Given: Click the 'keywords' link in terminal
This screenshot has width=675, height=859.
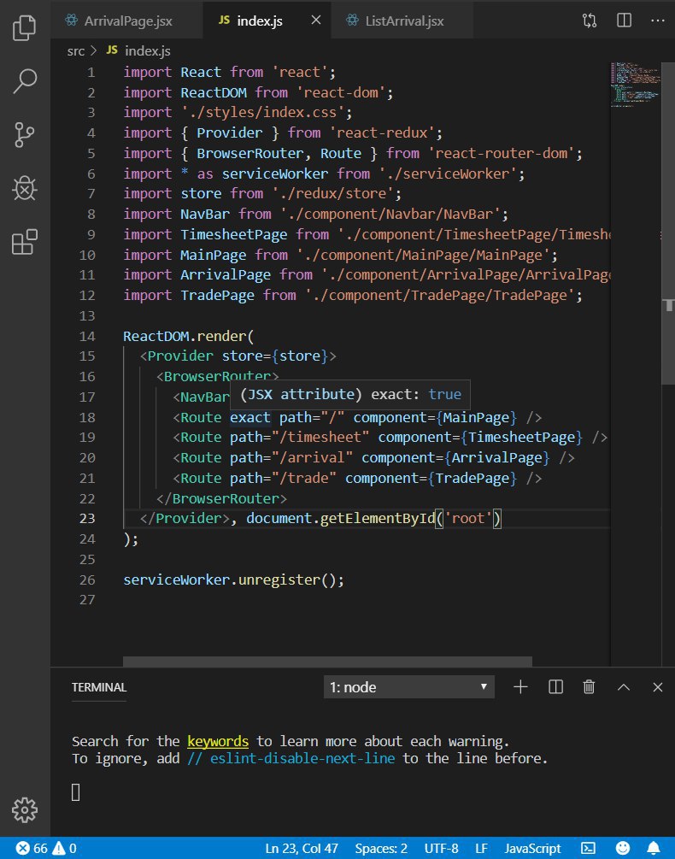Looking at the screenshot, I should click(x=218, y=741).
